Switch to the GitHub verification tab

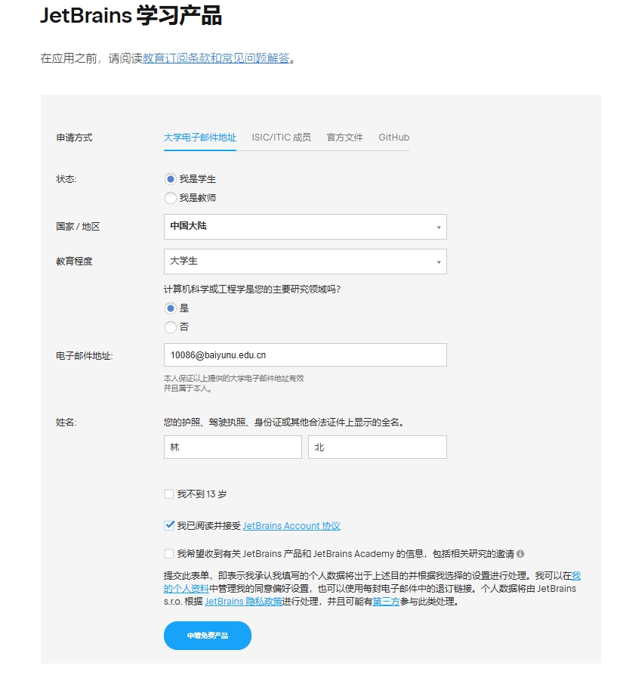click(393, 138)
